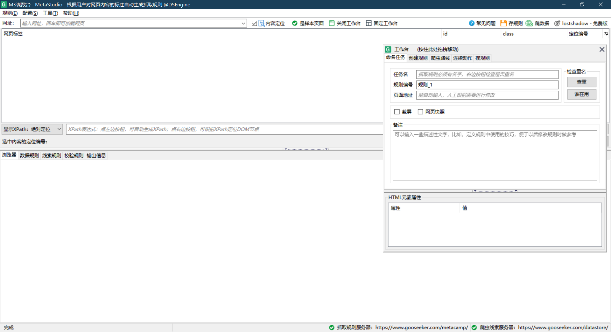Screen dimensions: 611x332
Task: Click the 存规则 save icon
Action: tap(503, 23)
